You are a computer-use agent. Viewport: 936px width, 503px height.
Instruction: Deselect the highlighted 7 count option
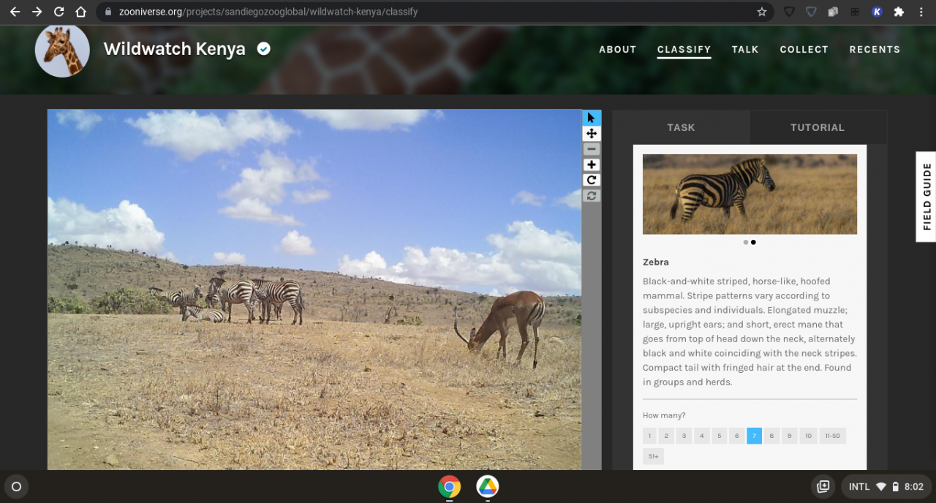[x=754, y=436]
